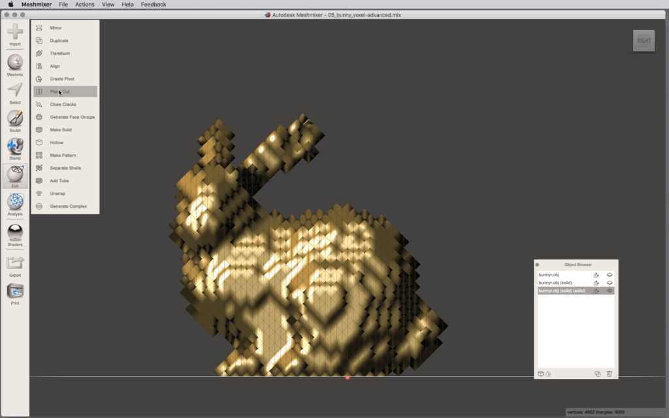669x418 pixels.
Task: Choose the Stamp tool
Action: click(x=15, y=148)
